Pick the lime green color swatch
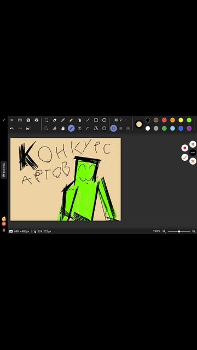Screen dimensions: 197x350 tap(189, 120)
